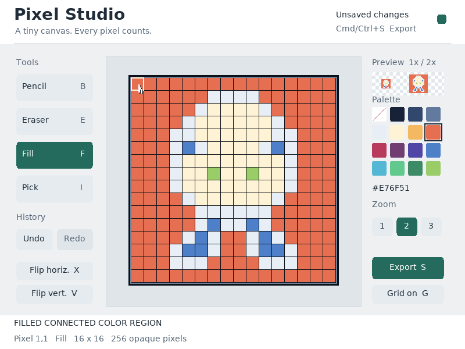This screenshot has height=349, width=465.
Task: Select the amber orange palette swatch
Action: [415, 133]
